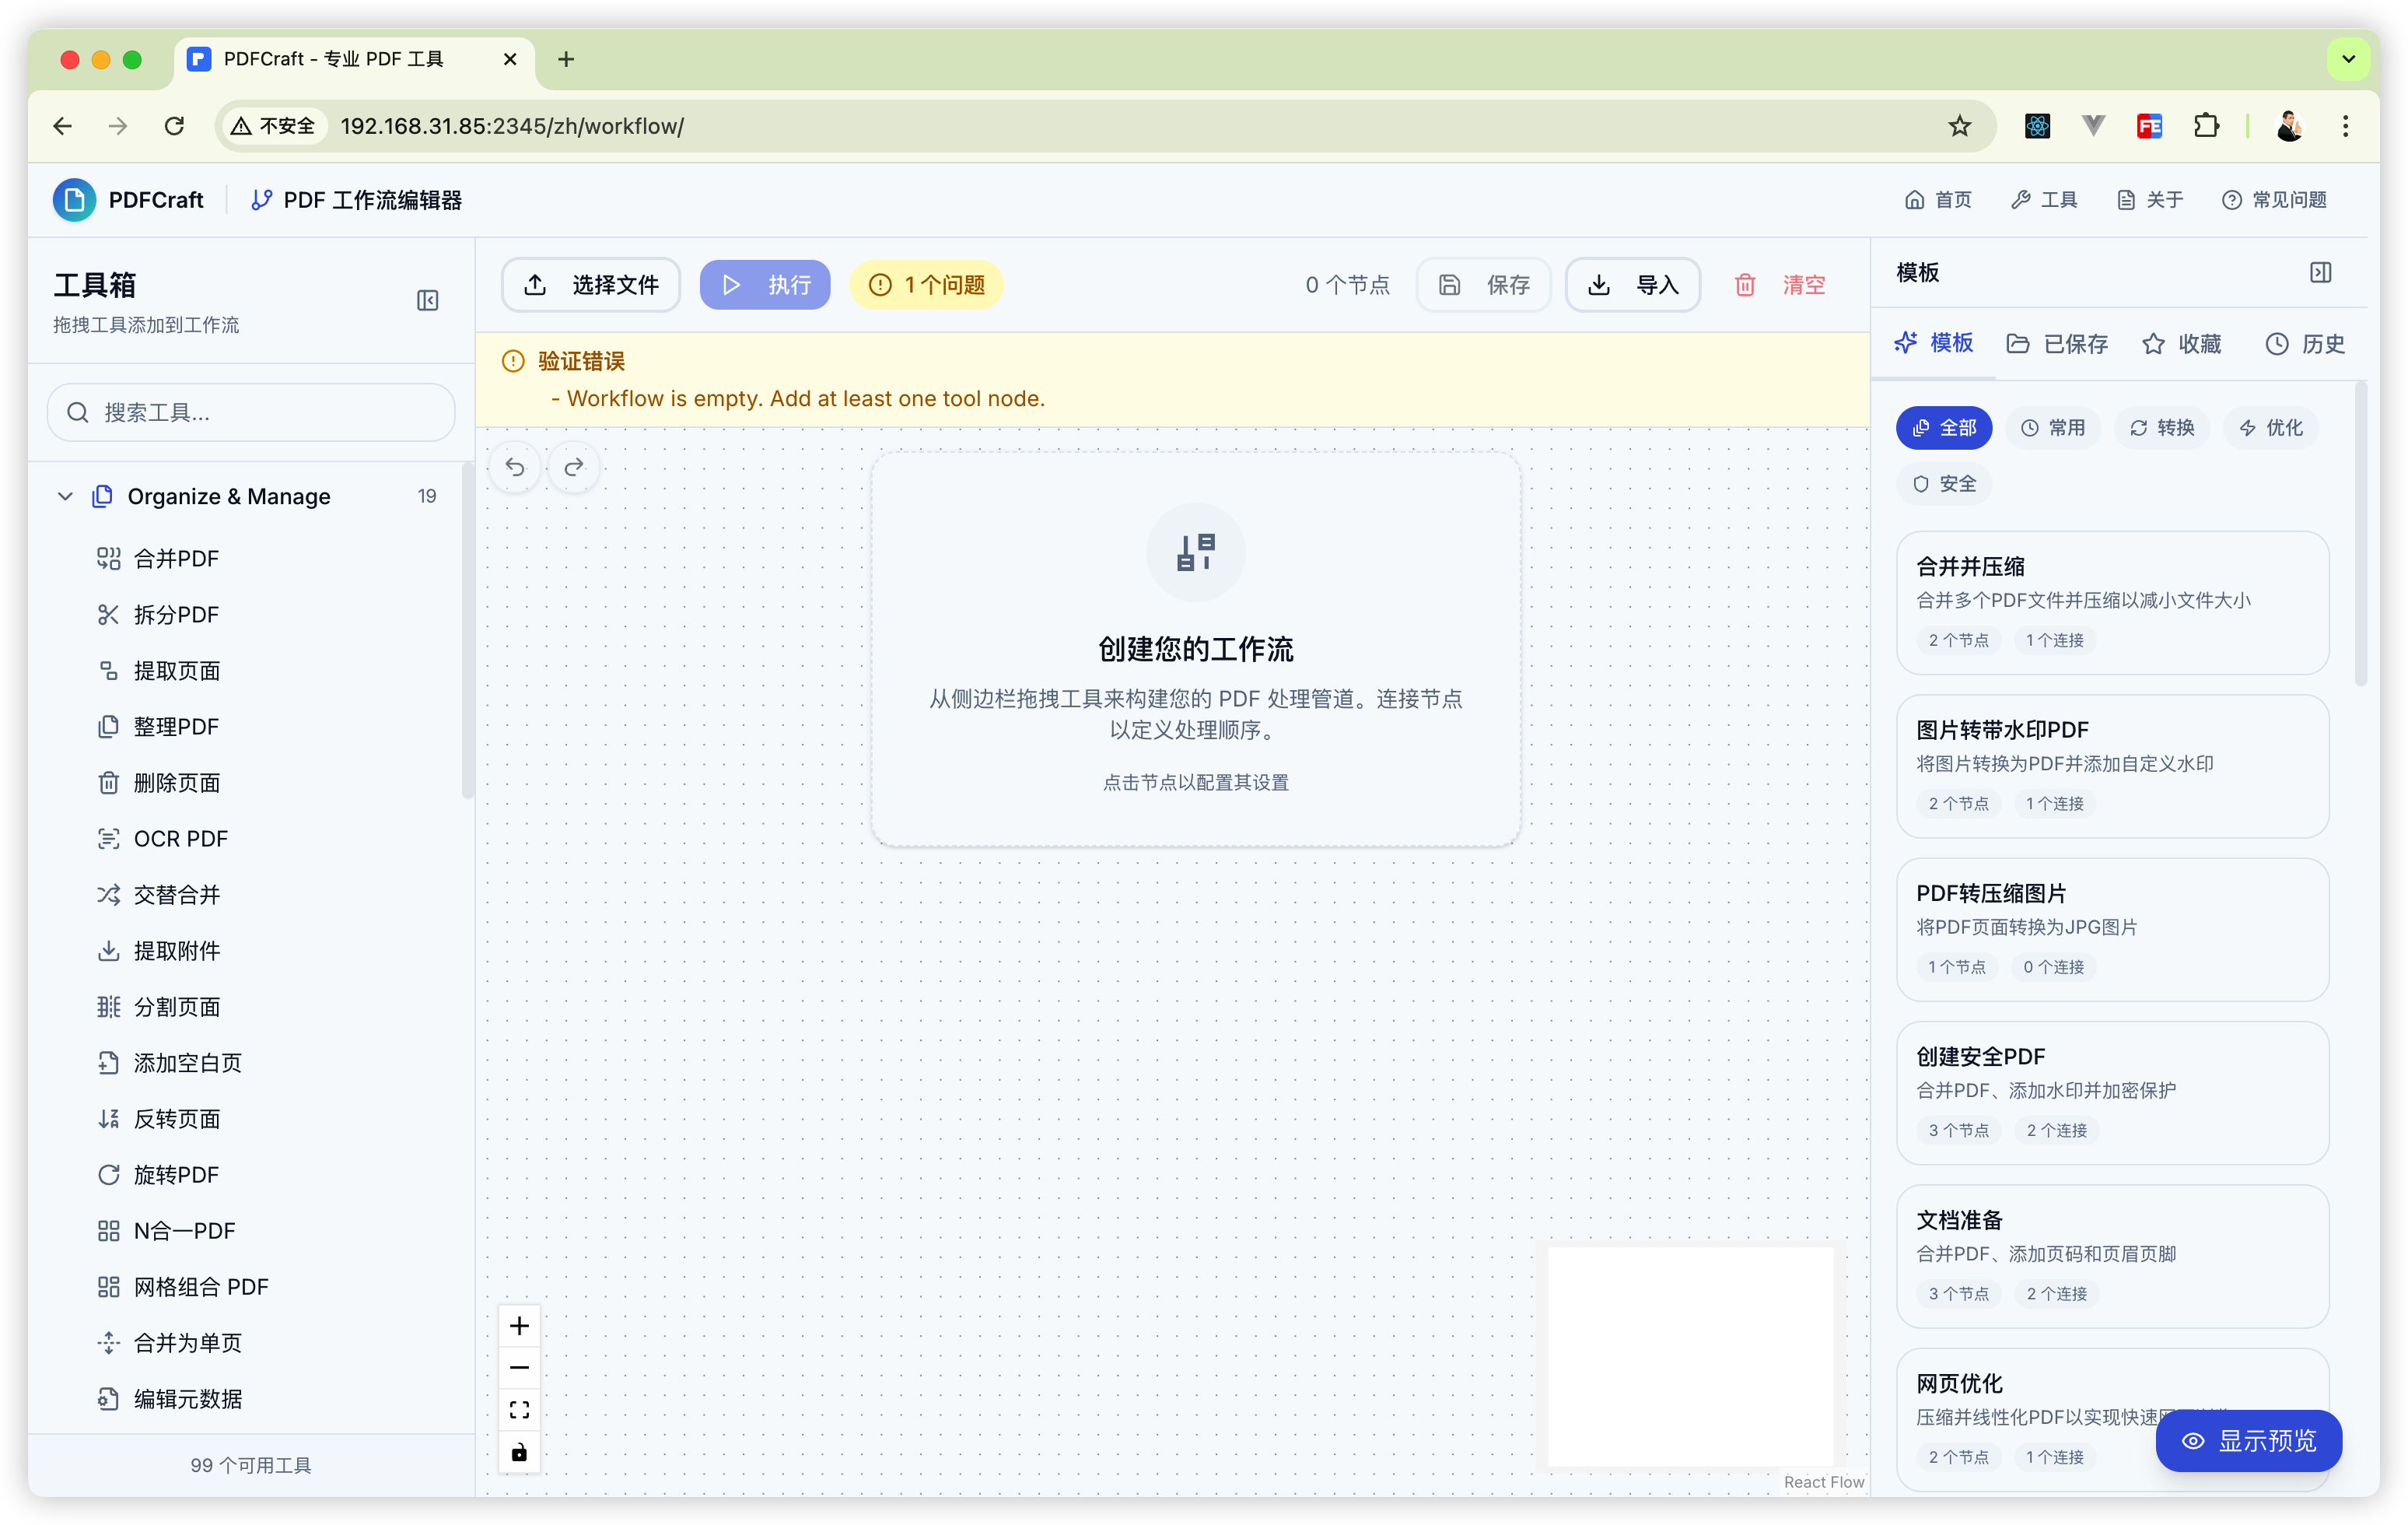Screen dimensions: 2408x1525
Task: Switch to the 已保存 tab
Action: coord(2057,344)
